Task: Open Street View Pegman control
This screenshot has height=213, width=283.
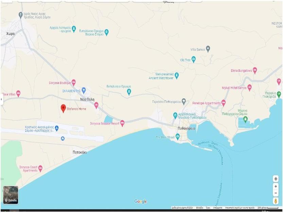Action: [276, 201]
